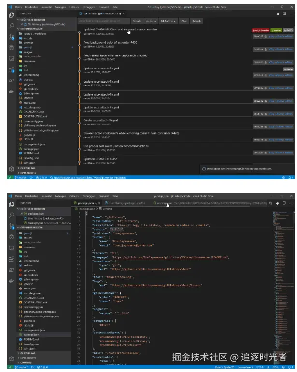Click JSON language mode in lower status bar
Viewport: 297px width, 372px height.
tap(275, 367)
